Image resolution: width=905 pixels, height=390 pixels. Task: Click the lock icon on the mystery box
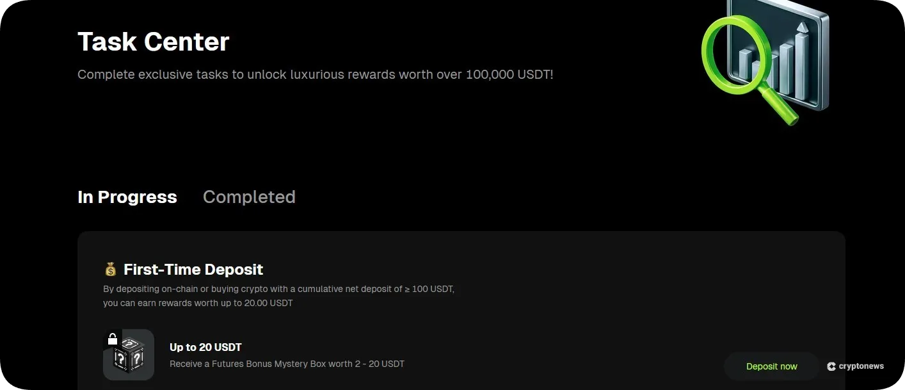pyautogui.click(x=113, y=337)
